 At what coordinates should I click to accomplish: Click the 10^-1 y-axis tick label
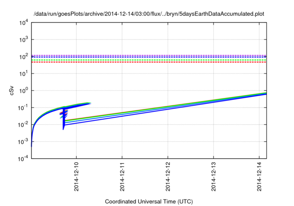(23, 108)
